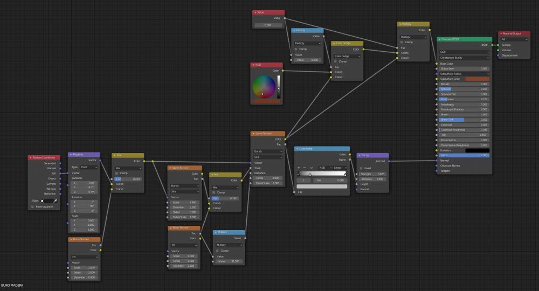Remove ColorRamp stop with minus icon
Screen dimensions: 539x291
click(305, 168)
